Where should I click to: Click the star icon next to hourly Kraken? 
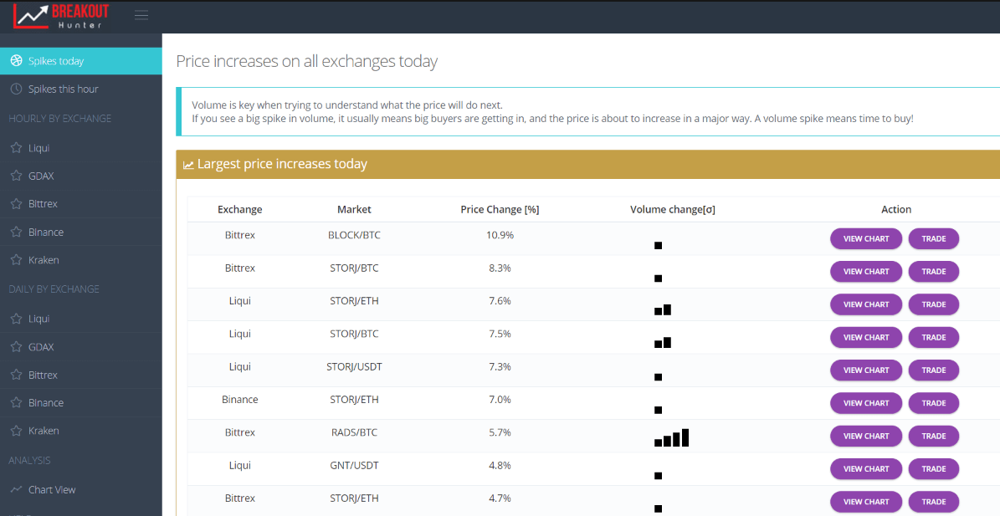click(17, 260)
